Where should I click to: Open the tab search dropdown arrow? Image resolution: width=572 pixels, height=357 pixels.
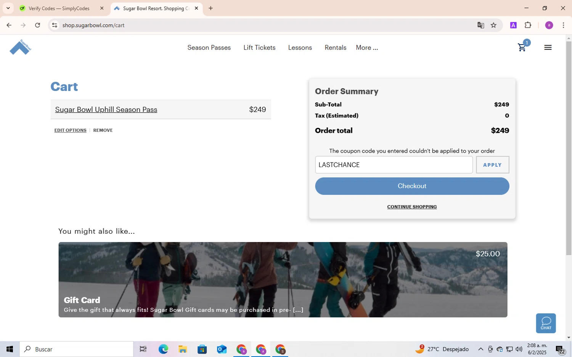[8, 8]
